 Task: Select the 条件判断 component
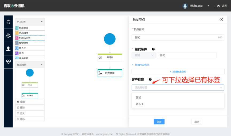[30, 58]
